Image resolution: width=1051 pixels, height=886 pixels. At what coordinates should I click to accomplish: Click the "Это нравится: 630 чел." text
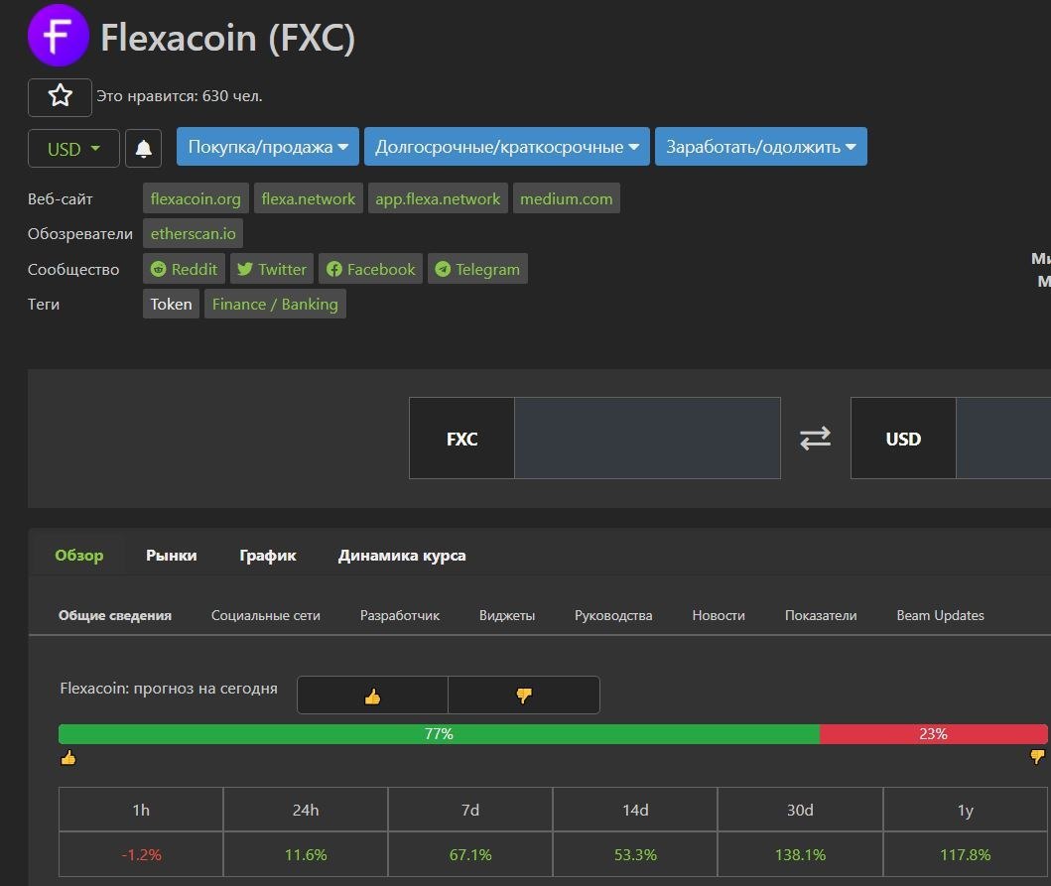[179, 96]
